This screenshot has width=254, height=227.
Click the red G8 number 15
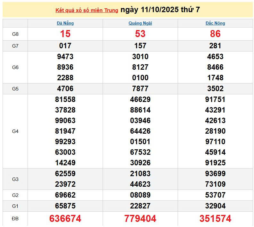click(x=65, y=34)
